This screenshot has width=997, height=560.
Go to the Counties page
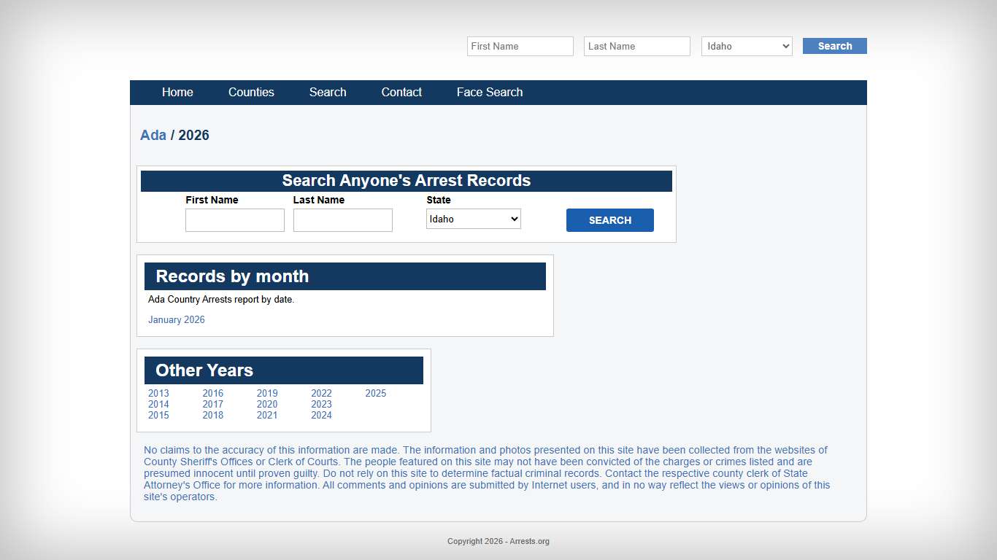[251, 92]
